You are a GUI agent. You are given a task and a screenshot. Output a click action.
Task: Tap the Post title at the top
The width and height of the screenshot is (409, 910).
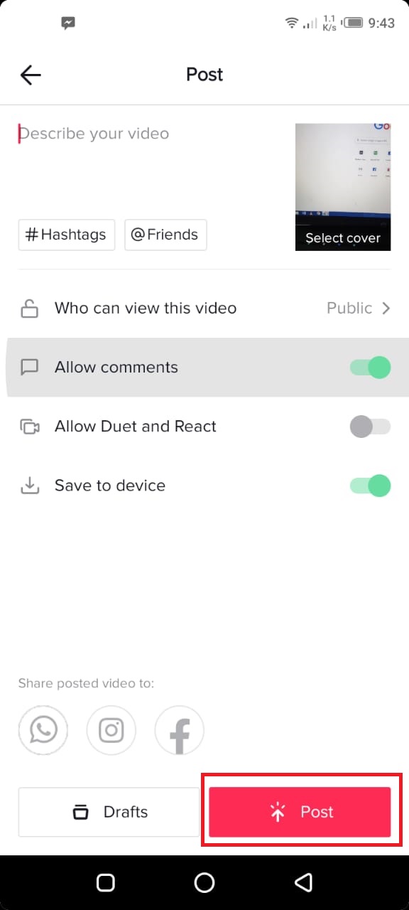(x=204, y=74)
